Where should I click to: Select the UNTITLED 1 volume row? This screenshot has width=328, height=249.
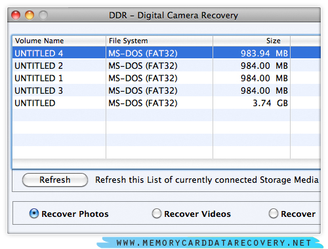[x=167, y=78]
